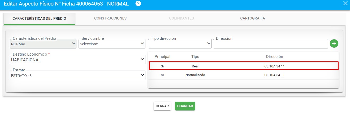Click the Cerrar button
The image size is (350, 113).
click(x=162, y=106)
